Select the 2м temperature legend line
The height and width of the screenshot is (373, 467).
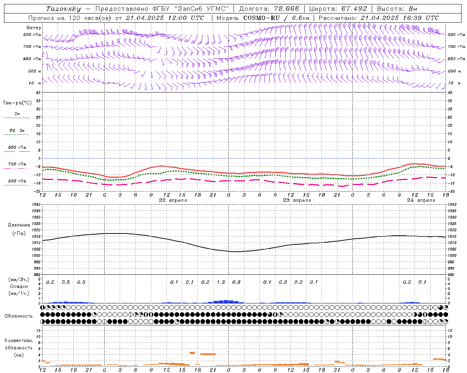(17, 115)
